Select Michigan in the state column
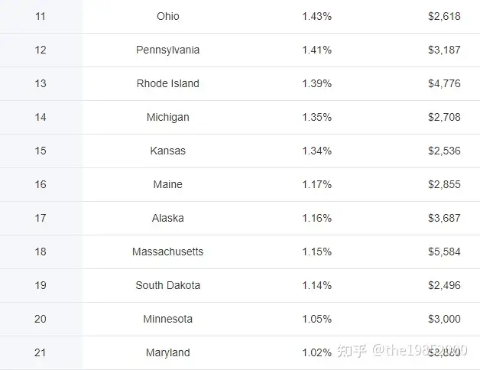The image size is (480, 370). tap(168, 117)
